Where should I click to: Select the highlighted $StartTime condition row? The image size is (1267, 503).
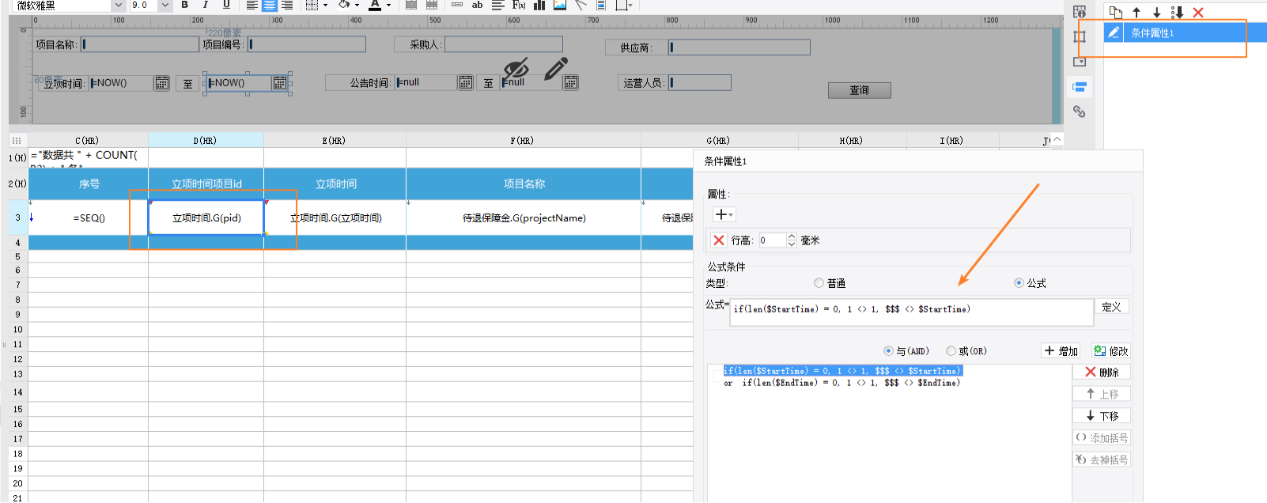[842, 371]
